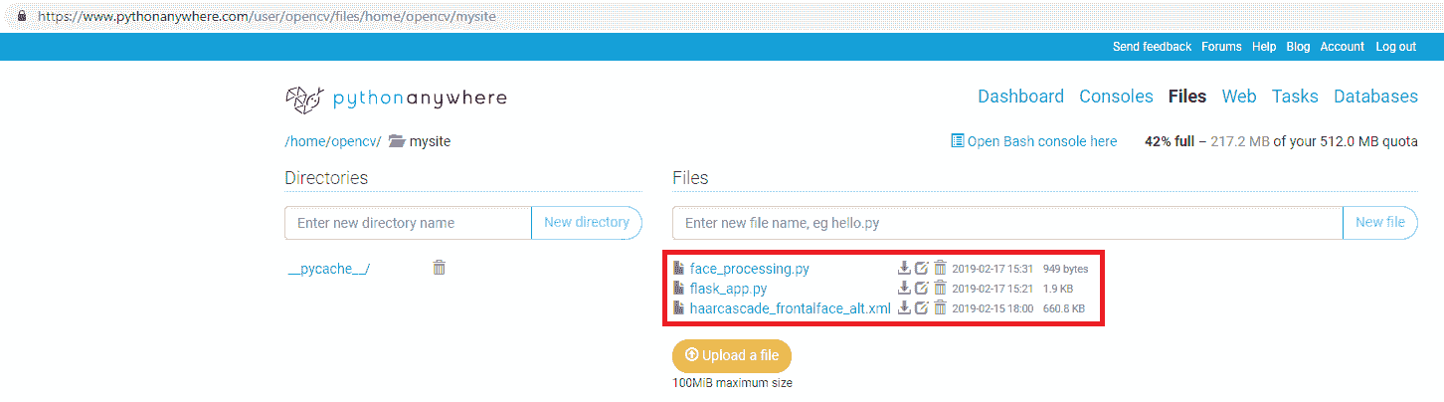Click the PythonAnywhere logo
This screenshot has height=402, width=1444.
(x=396, y=98)
